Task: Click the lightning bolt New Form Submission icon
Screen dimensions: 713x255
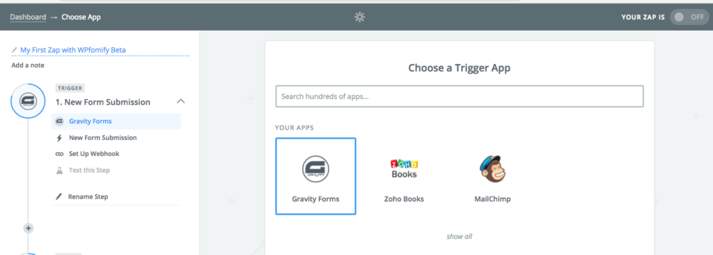Action: (59, 138)
